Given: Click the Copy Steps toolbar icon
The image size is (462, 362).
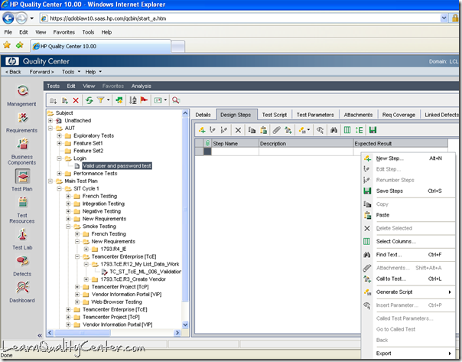Looking at the screenshot, I should pyautogui.click(x=252, y=130).
